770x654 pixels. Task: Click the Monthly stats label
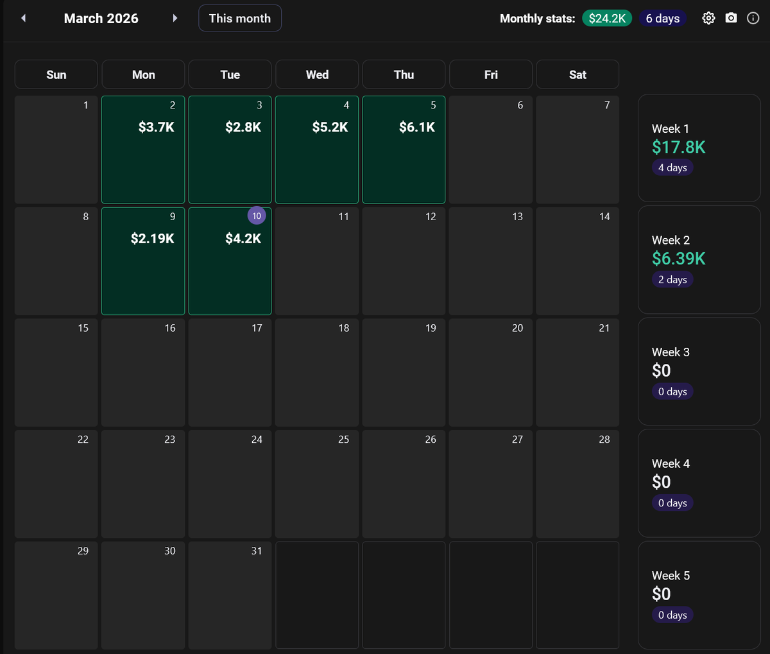538,19
